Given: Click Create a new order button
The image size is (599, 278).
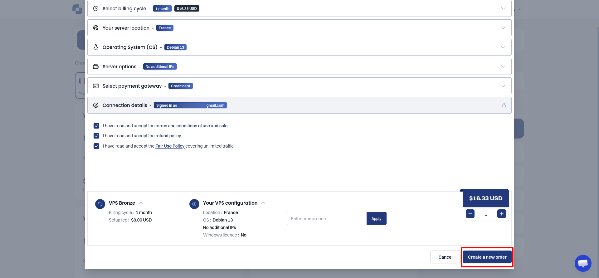Looking at the screenshot, I should click(x=487, y=257).
